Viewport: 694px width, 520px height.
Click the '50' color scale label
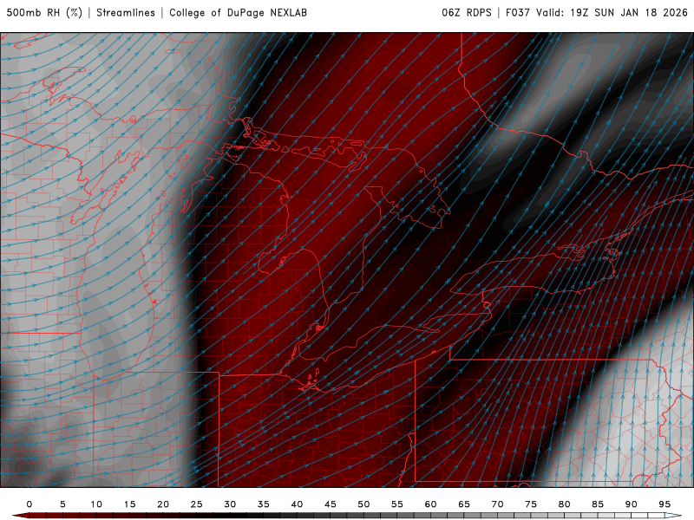tap(363, 504)
